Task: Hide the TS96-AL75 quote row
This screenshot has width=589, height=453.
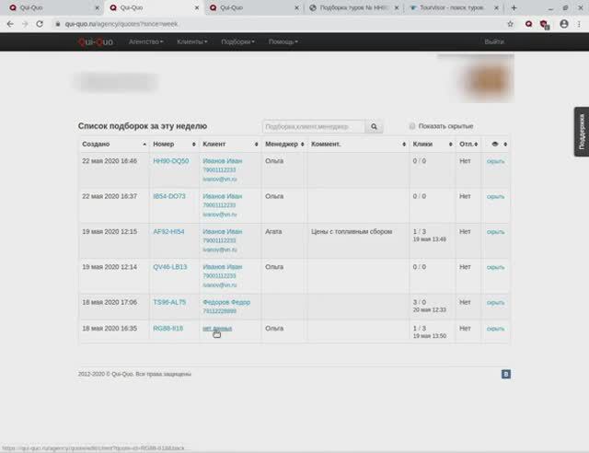Action: point(495,303)
